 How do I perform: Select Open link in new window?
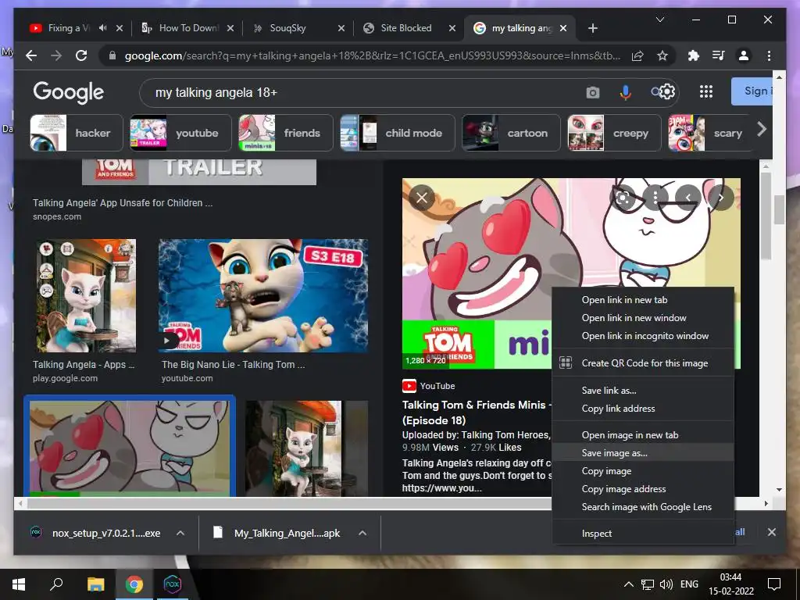click(643, 318)
